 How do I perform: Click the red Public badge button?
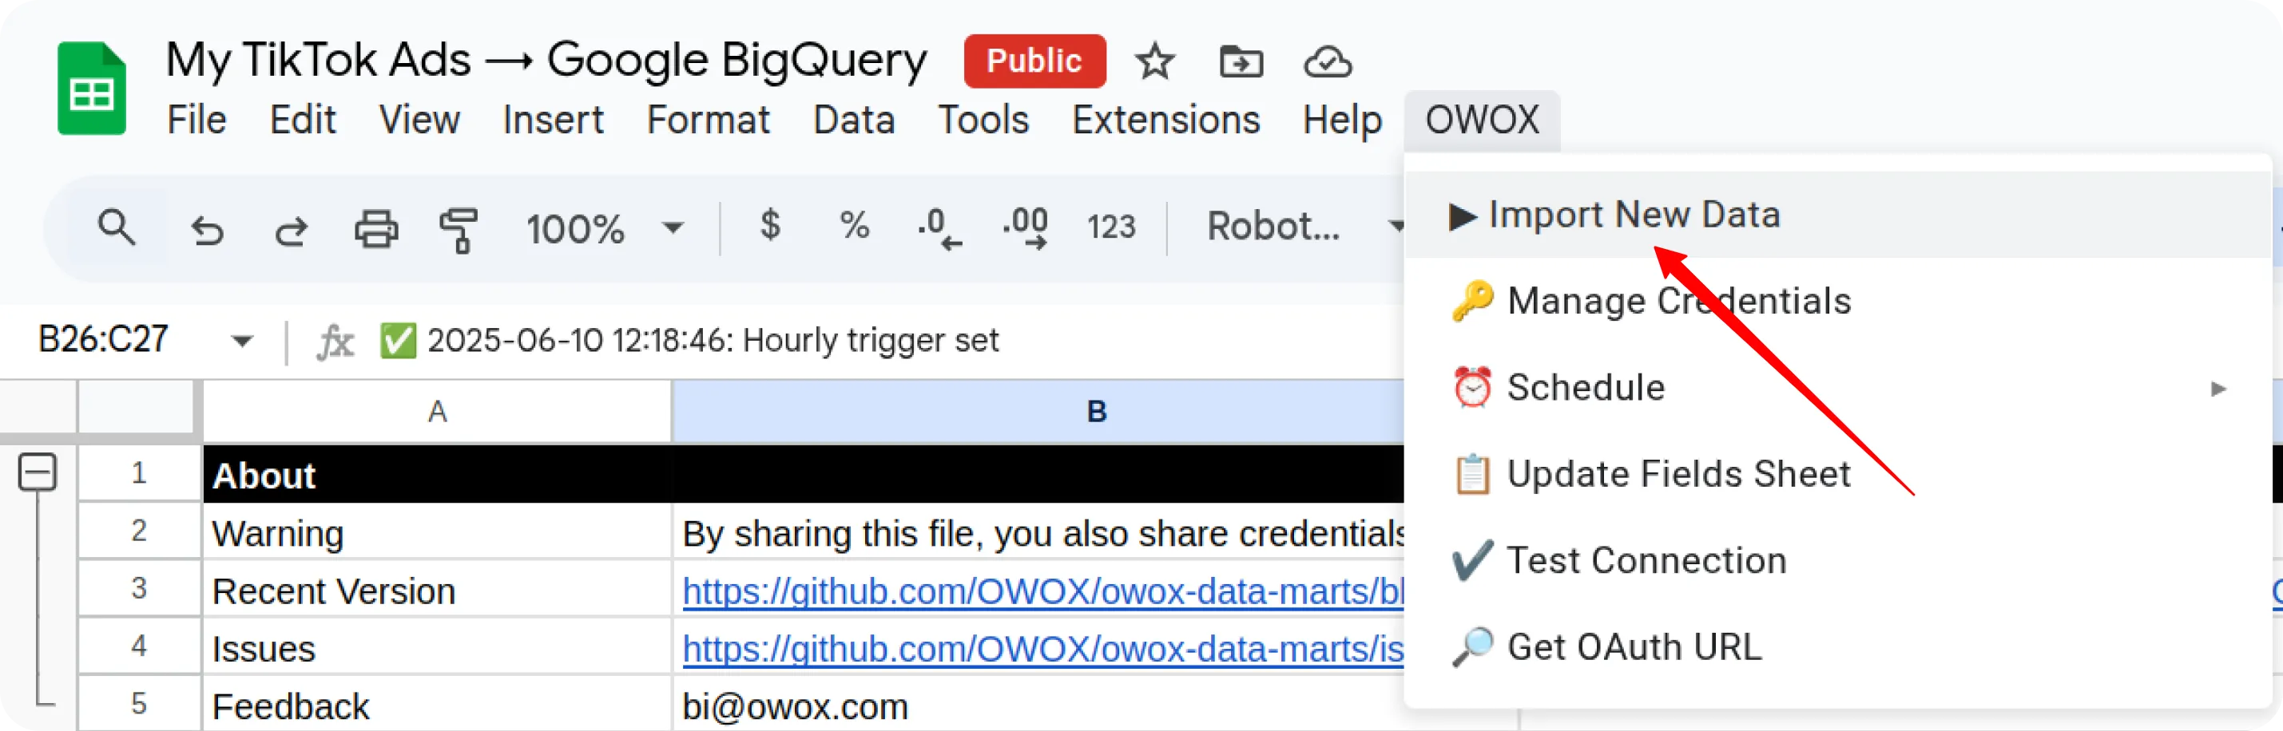click(x=1034, y=61)
